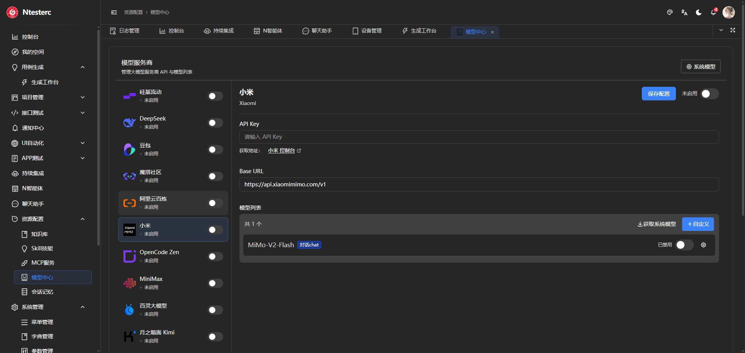Enable the DeepSeek provider switch
Screen dimensions: 745x353
(215, 123)
